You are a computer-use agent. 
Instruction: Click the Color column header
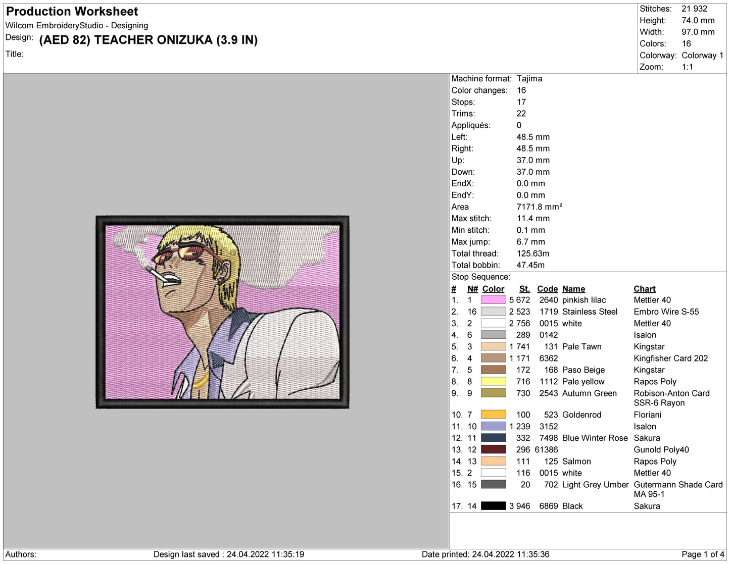[493, 289]
